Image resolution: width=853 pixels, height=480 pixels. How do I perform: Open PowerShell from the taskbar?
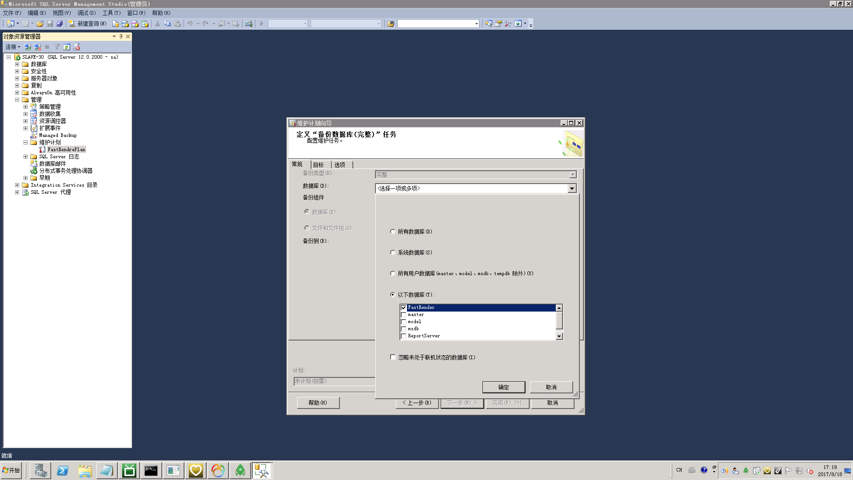[x=63, y=470]
